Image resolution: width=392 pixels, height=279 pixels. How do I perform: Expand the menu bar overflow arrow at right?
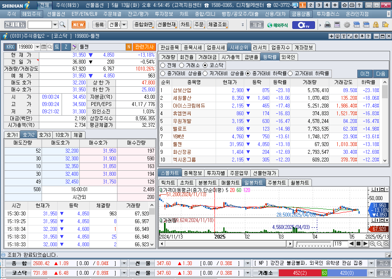tap(389, 14)
